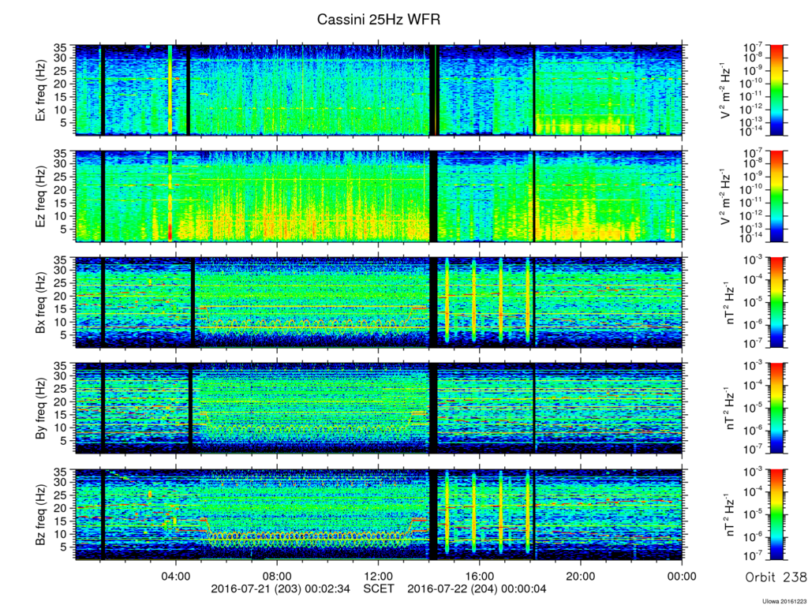
Task: Select the 'Bx freq (Hz)' axis label
Action: [x=40, y=302]
